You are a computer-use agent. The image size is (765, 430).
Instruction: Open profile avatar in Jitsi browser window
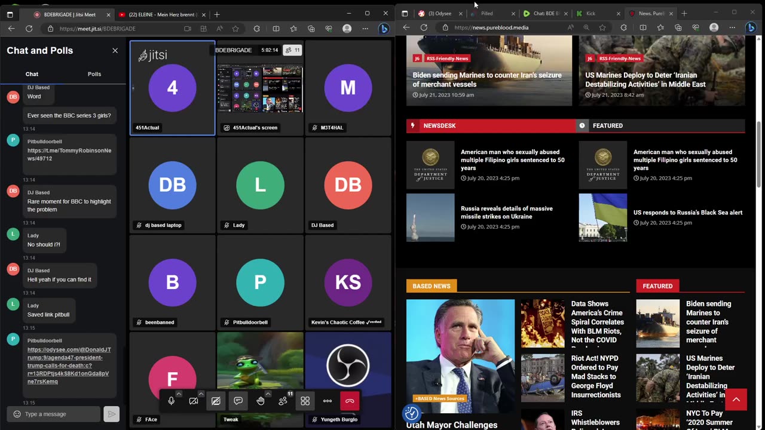tap(347, 28)
